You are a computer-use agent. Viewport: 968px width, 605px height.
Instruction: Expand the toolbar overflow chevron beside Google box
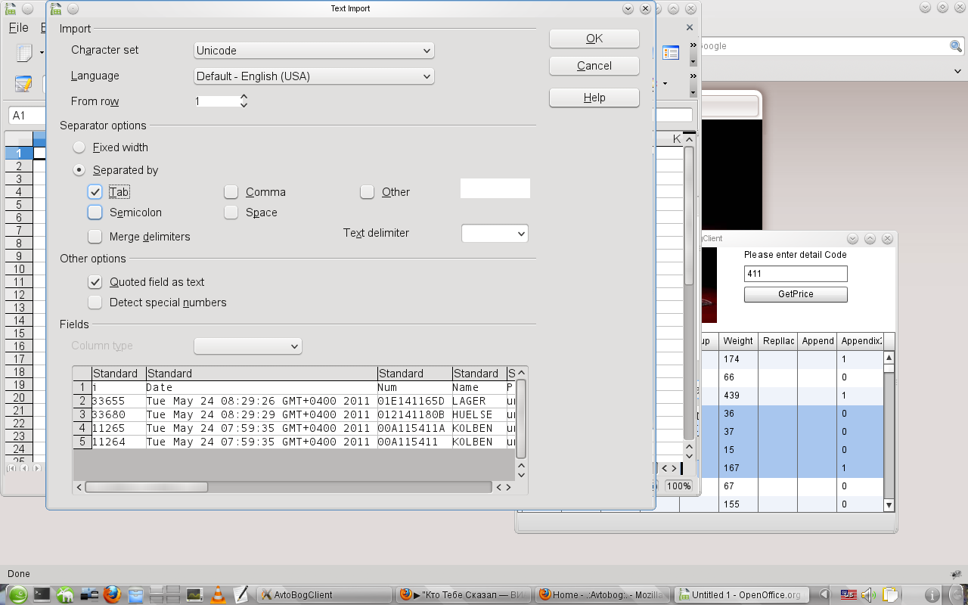coord(693,46)
